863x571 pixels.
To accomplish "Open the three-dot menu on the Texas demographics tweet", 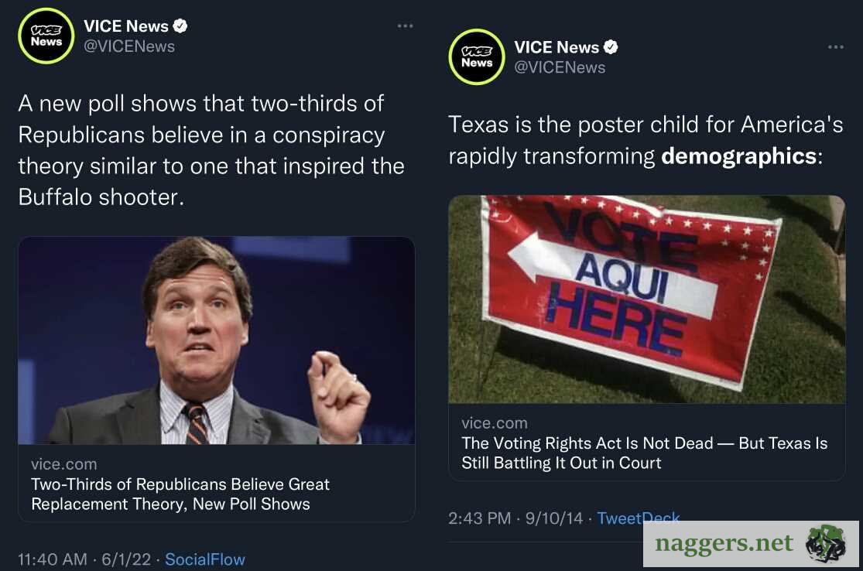I will 835,47.
